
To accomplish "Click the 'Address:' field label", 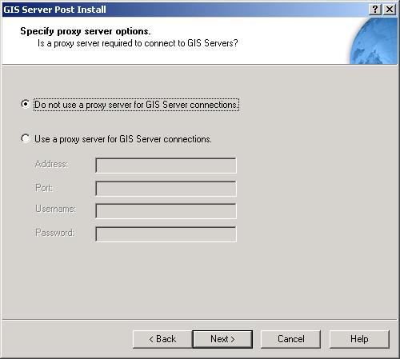I will click(x=51, y=164).
